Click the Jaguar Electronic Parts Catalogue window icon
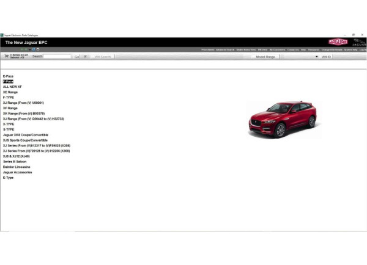 tap(2, 35)
